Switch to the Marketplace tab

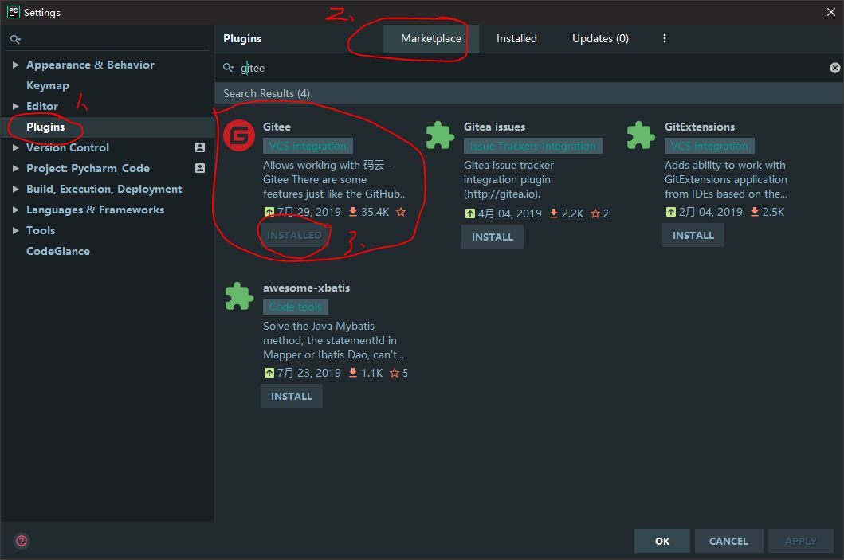[x=430, y=39]
